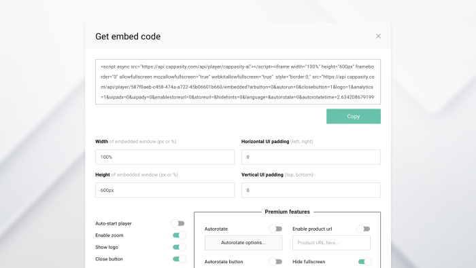Click the Width label text
This screenshot has width=476, height=268.
[102, 141]
